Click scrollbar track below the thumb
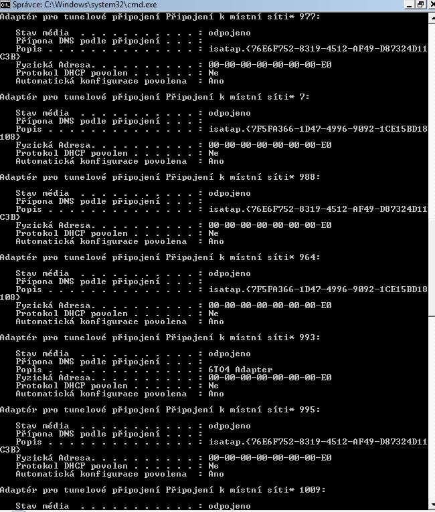The image size is (435, 512). pos(432,408)
